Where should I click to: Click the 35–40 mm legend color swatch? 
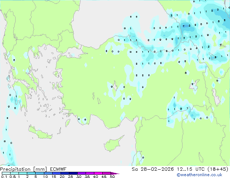[x=90, y=173]
